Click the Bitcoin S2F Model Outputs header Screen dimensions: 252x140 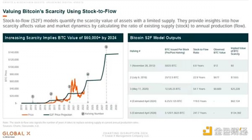click(x=188, y=38)
